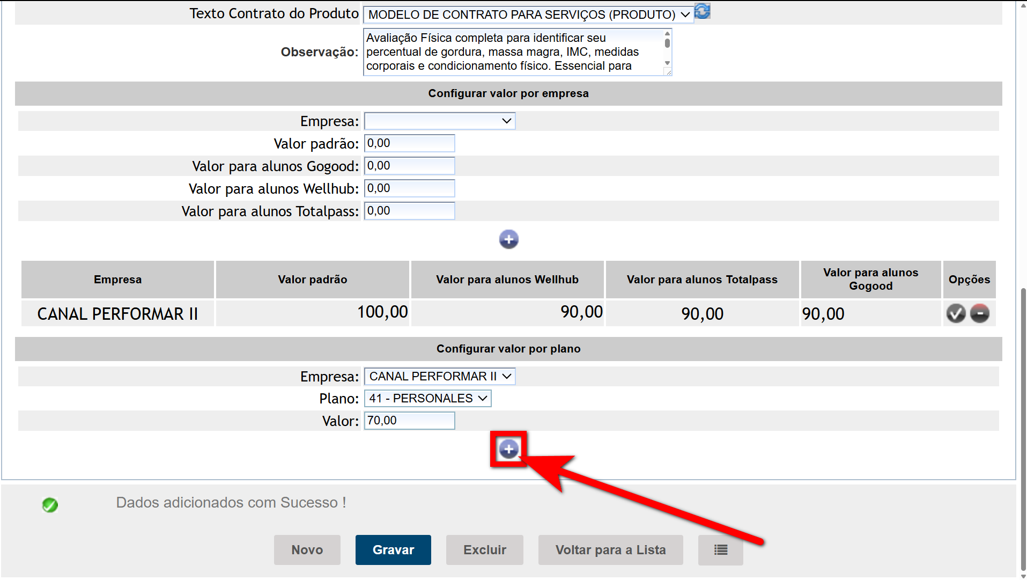The image size is (1027, 580).
Task: Click the list icon button beside Voltar
Action: pos(720,550)
